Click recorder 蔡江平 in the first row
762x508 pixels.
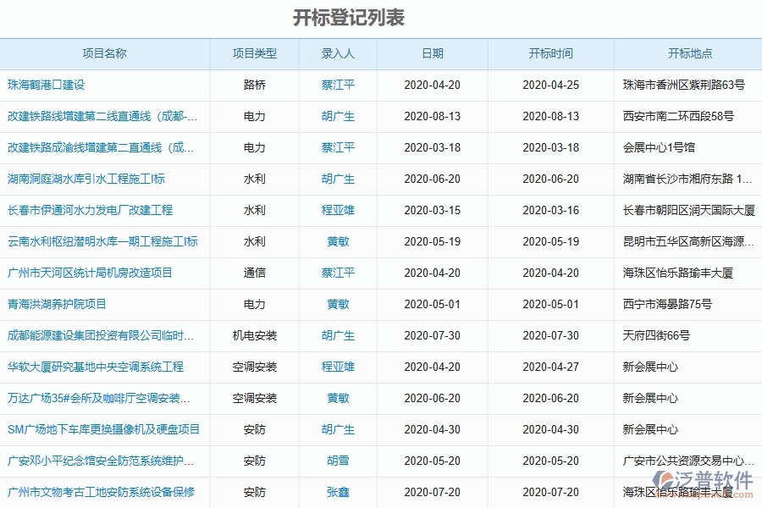337,86
